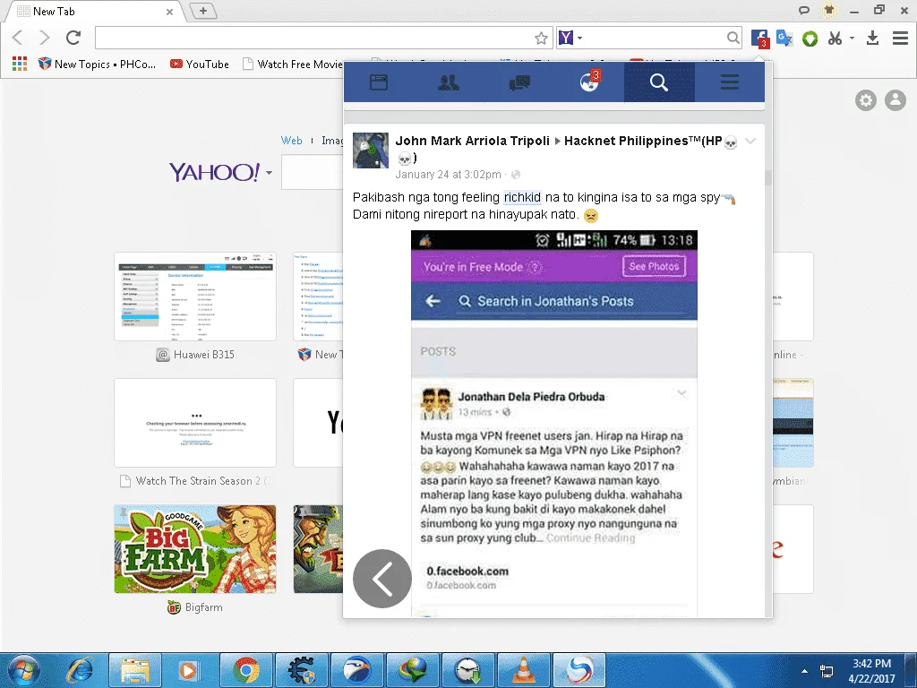Go back to previous page
This screenshot has height=688, width=917.
tap(18, 38)
